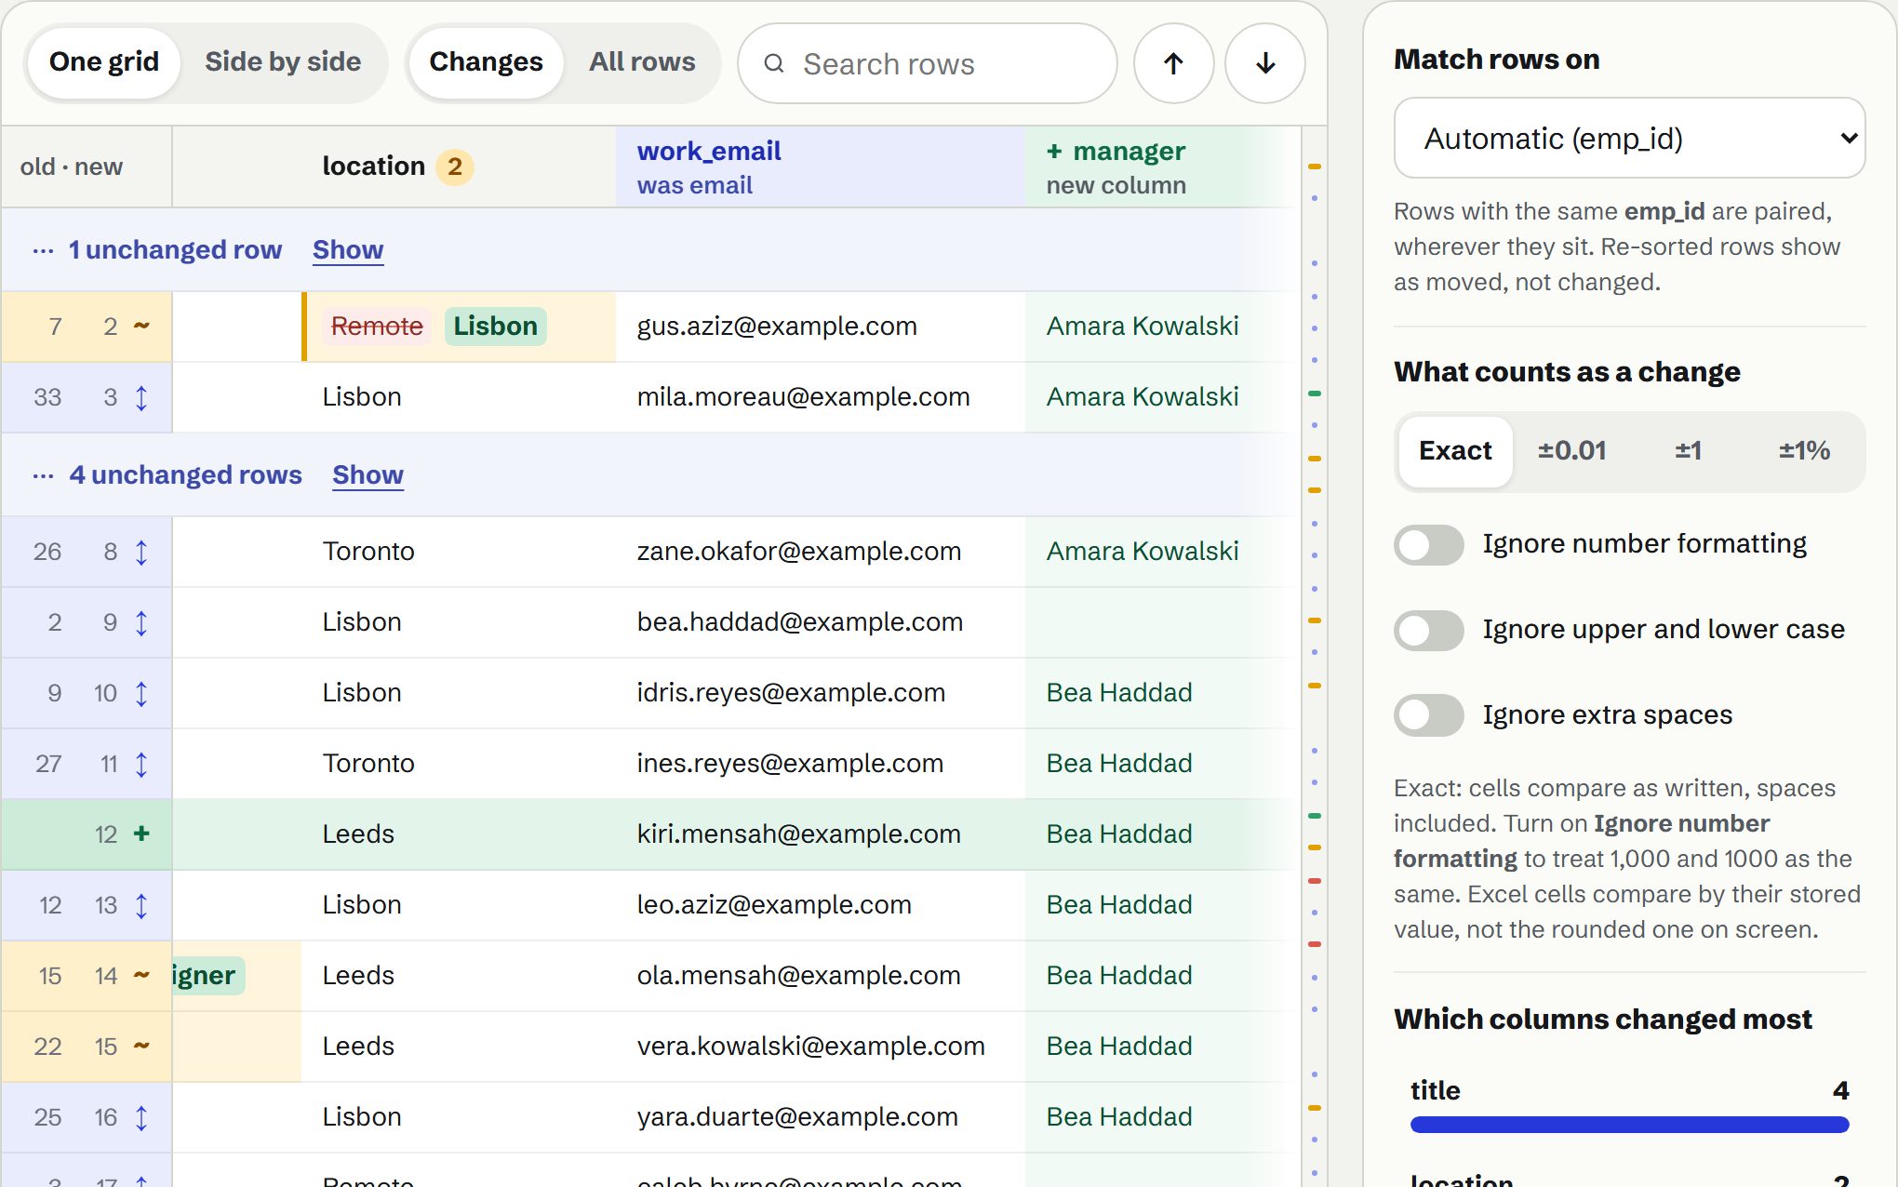The height and width of the screenshot is (1187, 1898).
Task: Toggle Ignore upper and lower case switch
Action: click(x=1429, y=630)
